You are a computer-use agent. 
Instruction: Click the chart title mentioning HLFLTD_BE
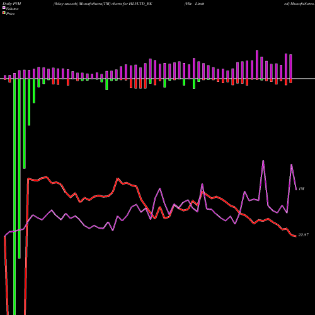(103, 4)
